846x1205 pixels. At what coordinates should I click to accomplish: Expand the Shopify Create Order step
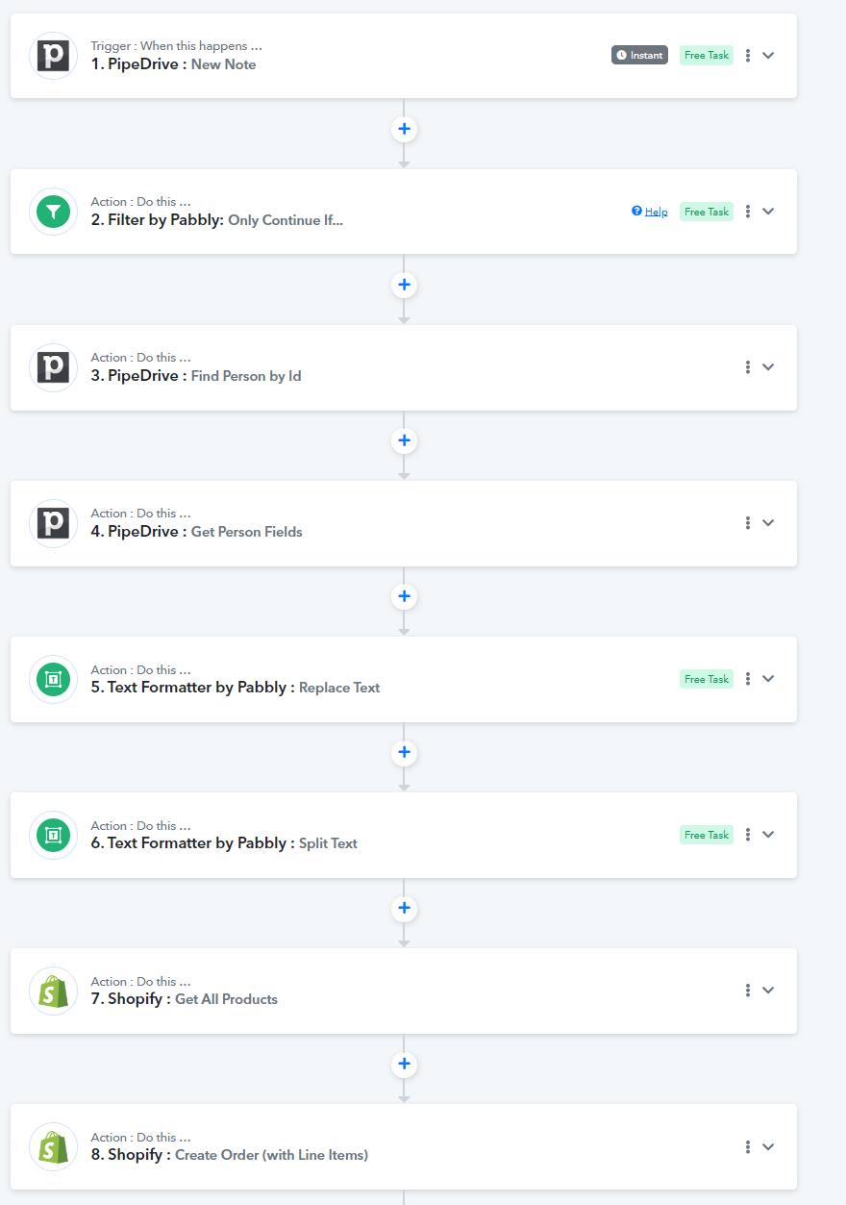768,1146
